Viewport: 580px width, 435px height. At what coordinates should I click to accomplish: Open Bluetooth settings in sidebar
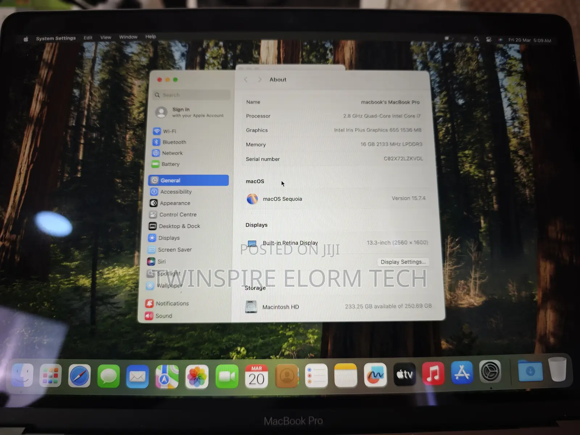pyautogui.click(x=169, y=142)
